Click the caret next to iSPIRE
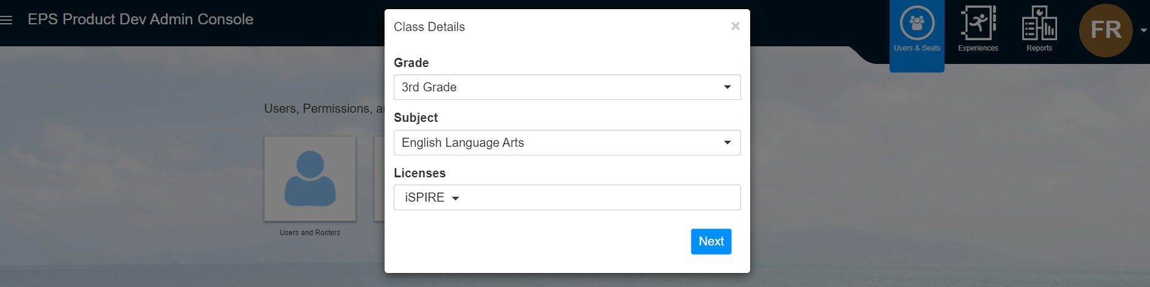The image size is (1150, 287). [455, 199]
